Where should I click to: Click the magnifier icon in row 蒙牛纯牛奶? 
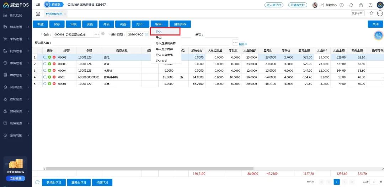point(45,77)
